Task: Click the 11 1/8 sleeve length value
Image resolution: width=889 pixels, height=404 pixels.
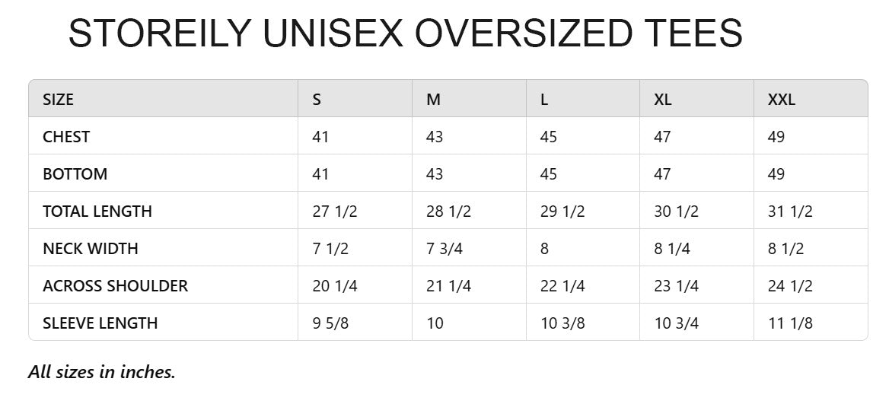Action: (x=790, y=323)
